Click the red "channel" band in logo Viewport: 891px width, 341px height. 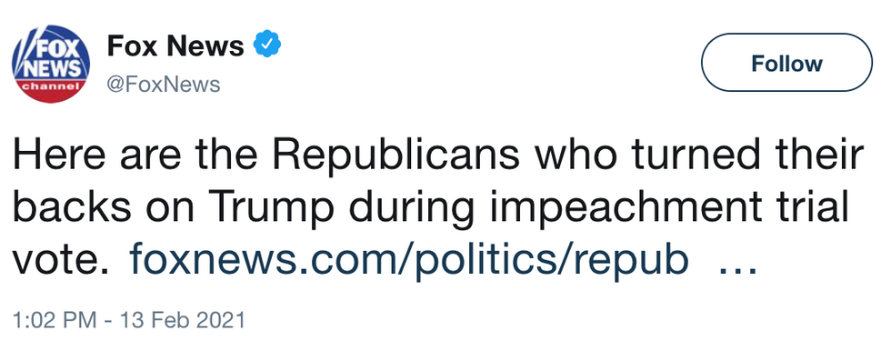[49, 89]
